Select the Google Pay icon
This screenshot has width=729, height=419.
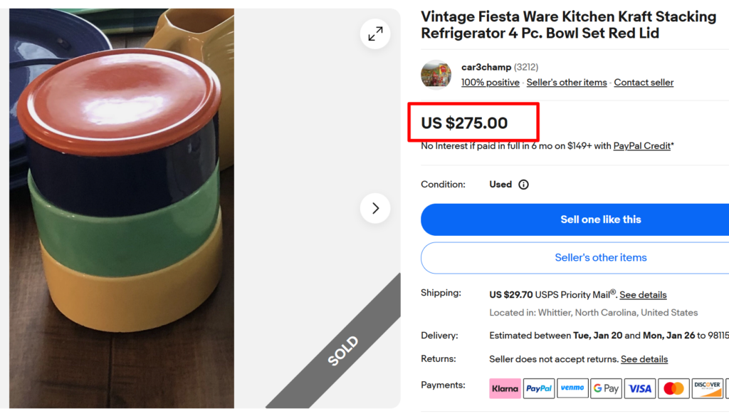pyautogui.click(x=606, y=388)
